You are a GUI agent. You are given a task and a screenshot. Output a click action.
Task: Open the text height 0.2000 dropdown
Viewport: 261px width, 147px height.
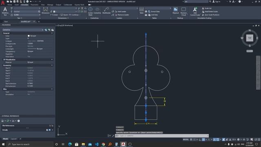(x=40, y=15)
